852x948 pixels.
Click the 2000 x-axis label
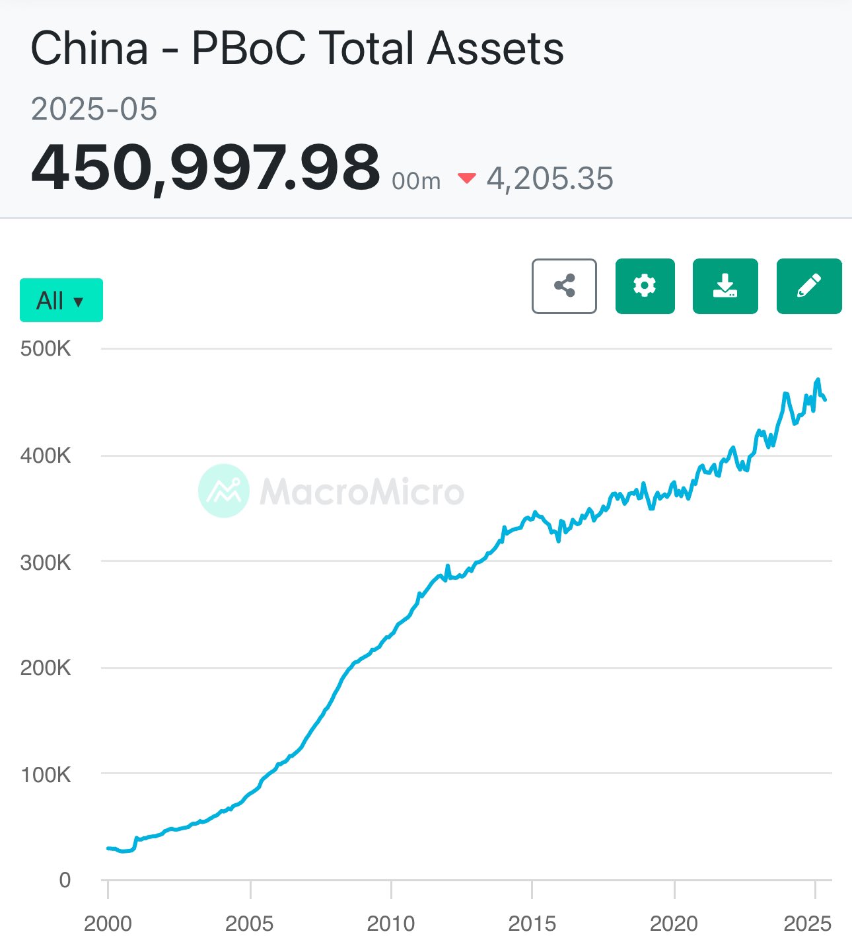108,924
